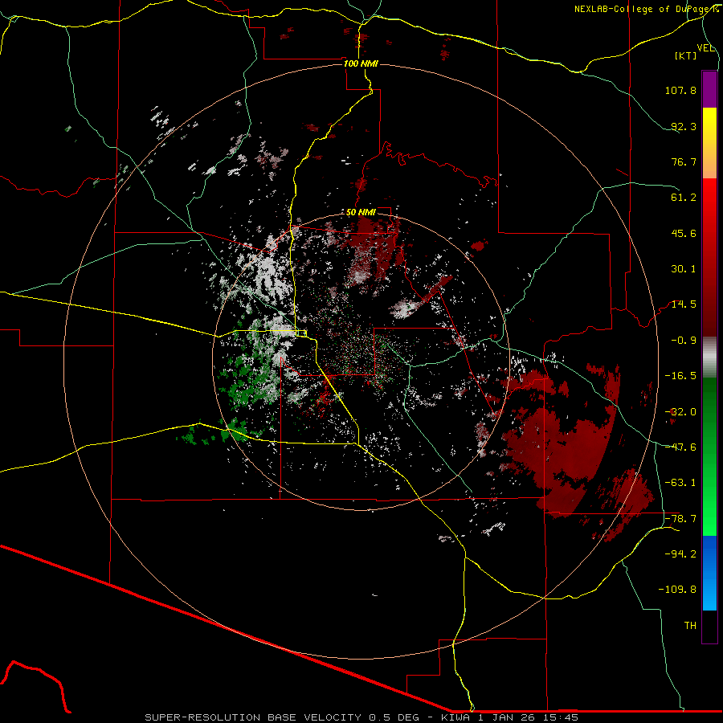Click the 92.3 velocity scale value
Image resolution: width=723 pixels, height=723 pixels.
click(684, 126)
